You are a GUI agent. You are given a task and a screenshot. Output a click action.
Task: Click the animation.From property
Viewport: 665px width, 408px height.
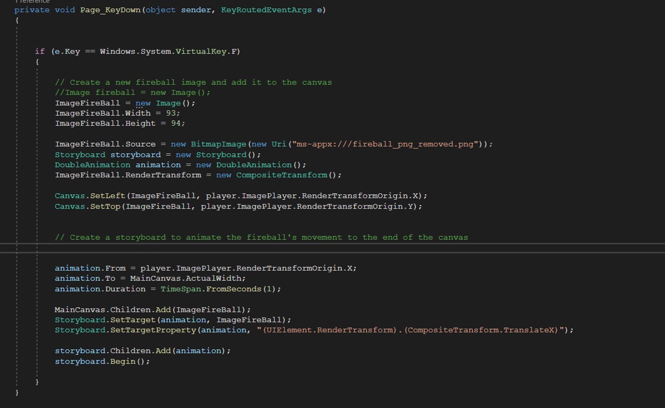(x=115, y=268)
